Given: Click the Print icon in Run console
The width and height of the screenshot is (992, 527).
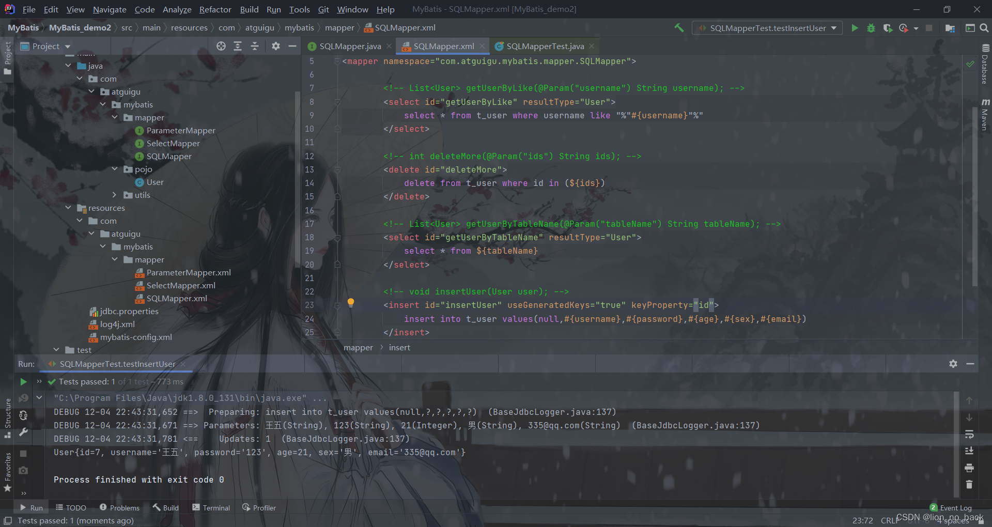Looking at the screenshot, I should tap(969, 468).
